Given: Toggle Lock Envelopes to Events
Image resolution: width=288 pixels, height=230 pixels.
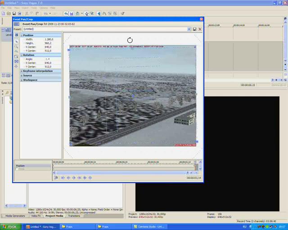Looking at the screenshot, I should [x=86, y=13].
